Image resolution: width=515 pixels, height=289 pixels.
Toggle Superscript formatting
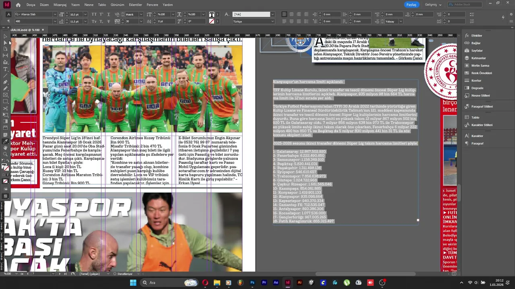[x=102, y=14]
